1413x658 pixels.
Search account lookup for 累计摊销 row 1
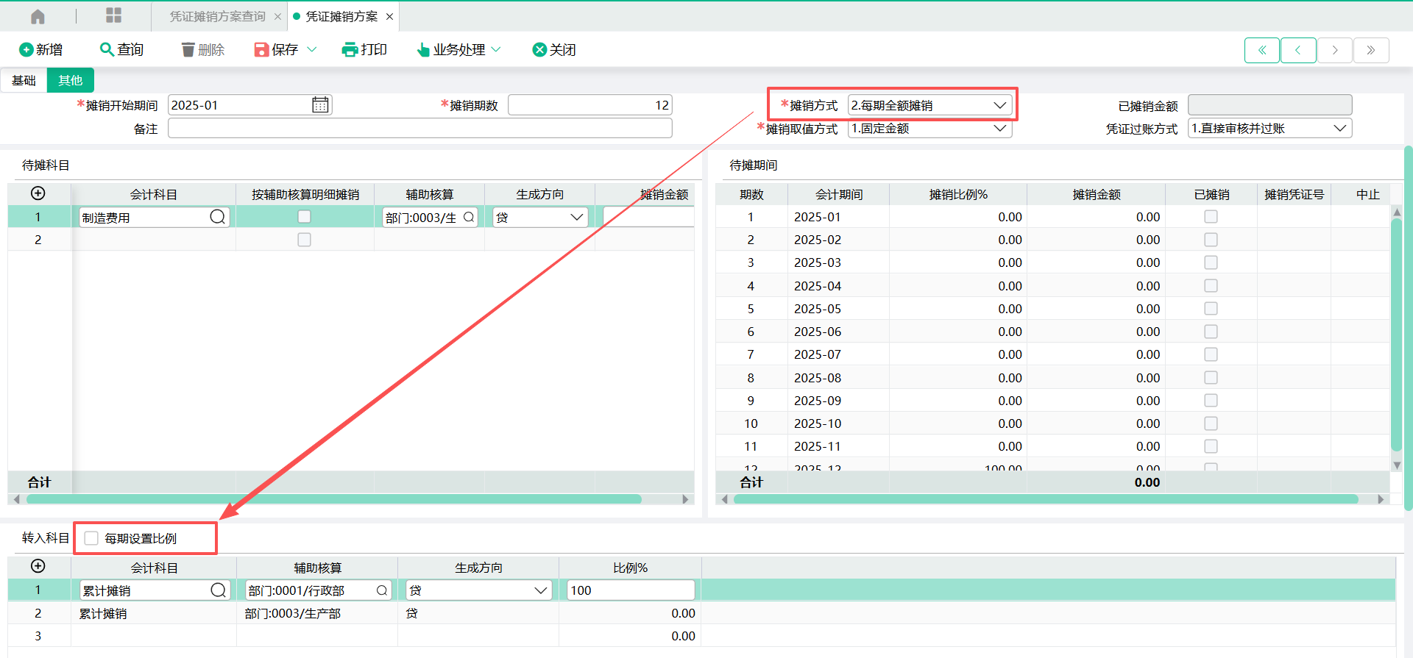pyautogui.click(x=219, y=590)
